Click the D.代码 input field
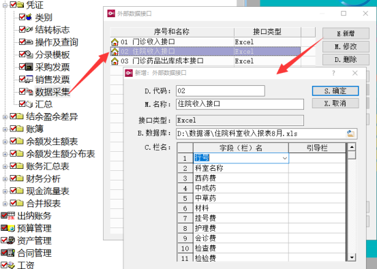 pos(220,91)
